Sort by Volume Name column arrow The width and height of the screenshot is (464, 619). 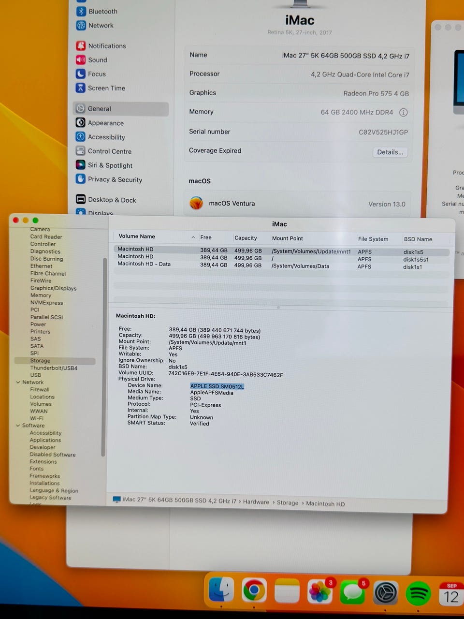click(193, 237)
